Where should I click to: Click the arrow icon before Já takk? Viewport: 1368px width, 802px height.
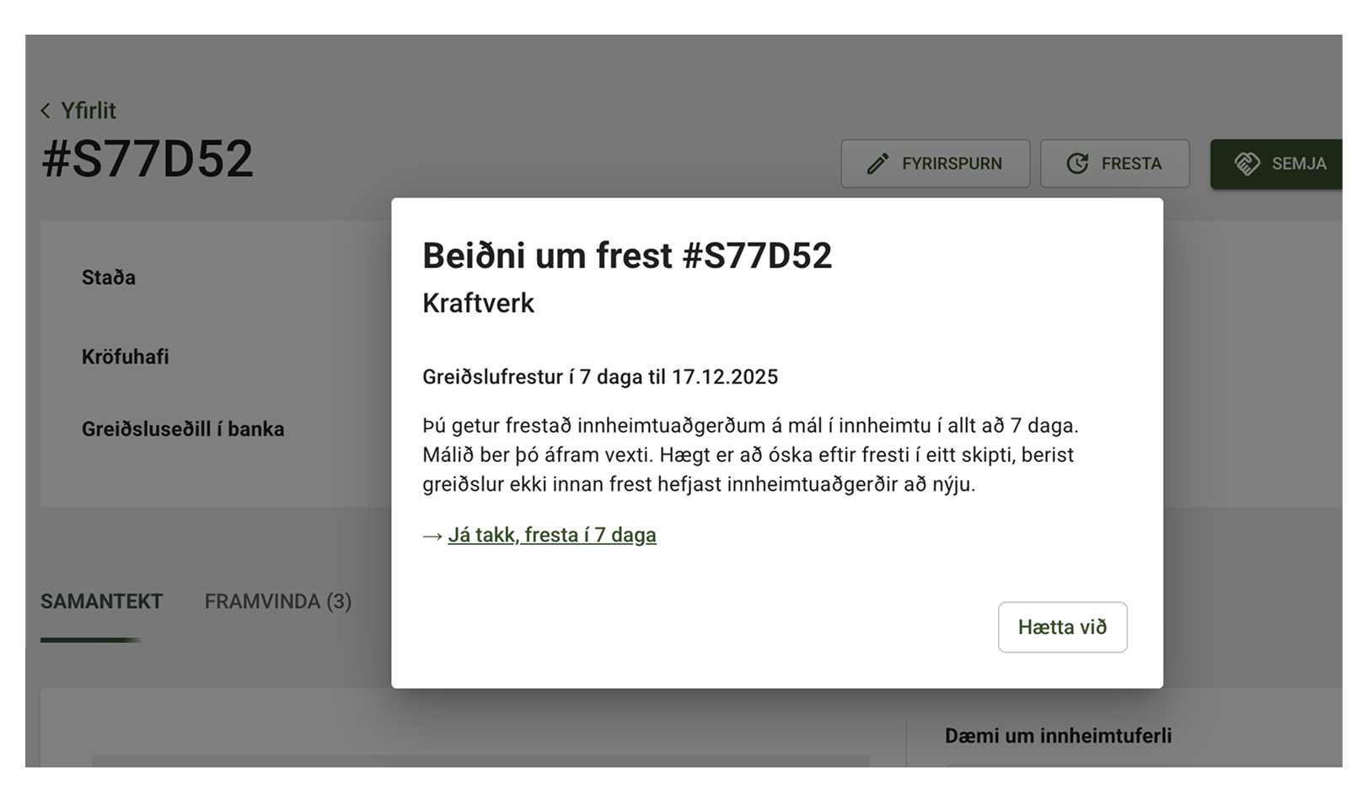click(x=432, y=536)
